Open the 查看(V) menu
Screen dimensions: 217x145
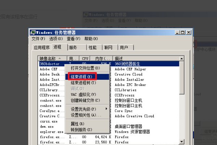[73, 39]
